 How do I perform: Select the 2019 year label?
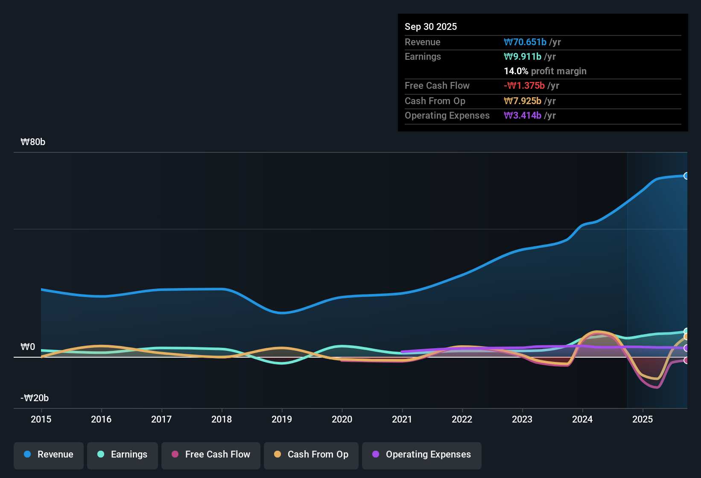point(282,420)
